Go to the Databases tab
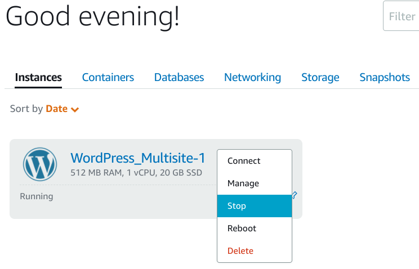 click(x=179, y=78)
